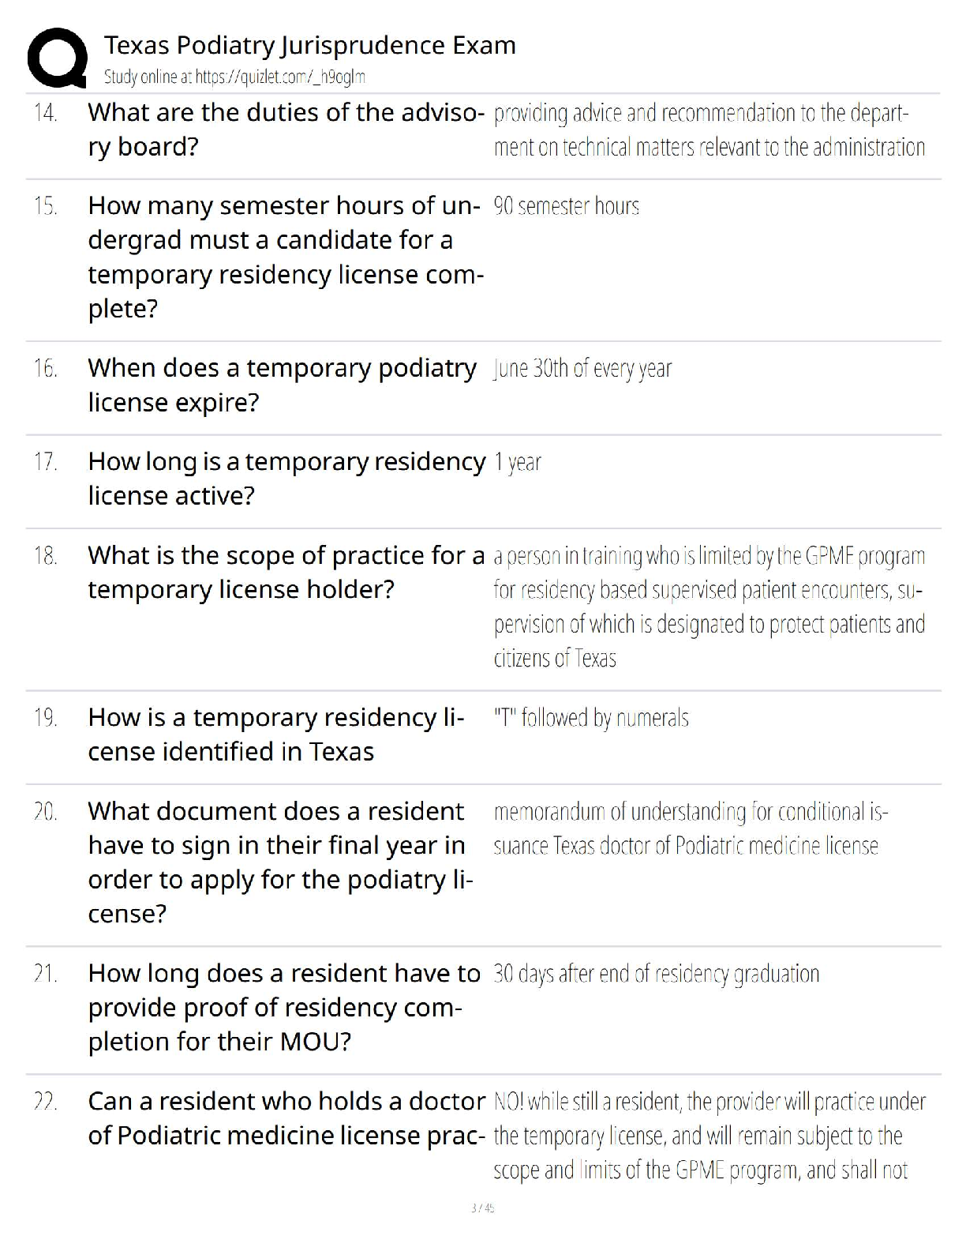Select the GPME program scope answer text
Viewport: 966px width, 1251px height.
(x=710, y=607)
